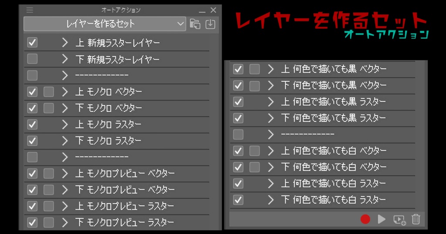This screenshot has width=446, height=234.
Task: Toggle the dialog-setting box for 上 モノクロ ベクター
Action: pyautogui.click(x=49, y=92)
